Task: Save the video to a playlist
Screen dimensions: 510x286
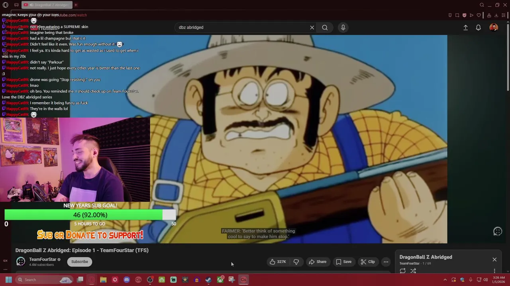Action: [x=343, y=262]
